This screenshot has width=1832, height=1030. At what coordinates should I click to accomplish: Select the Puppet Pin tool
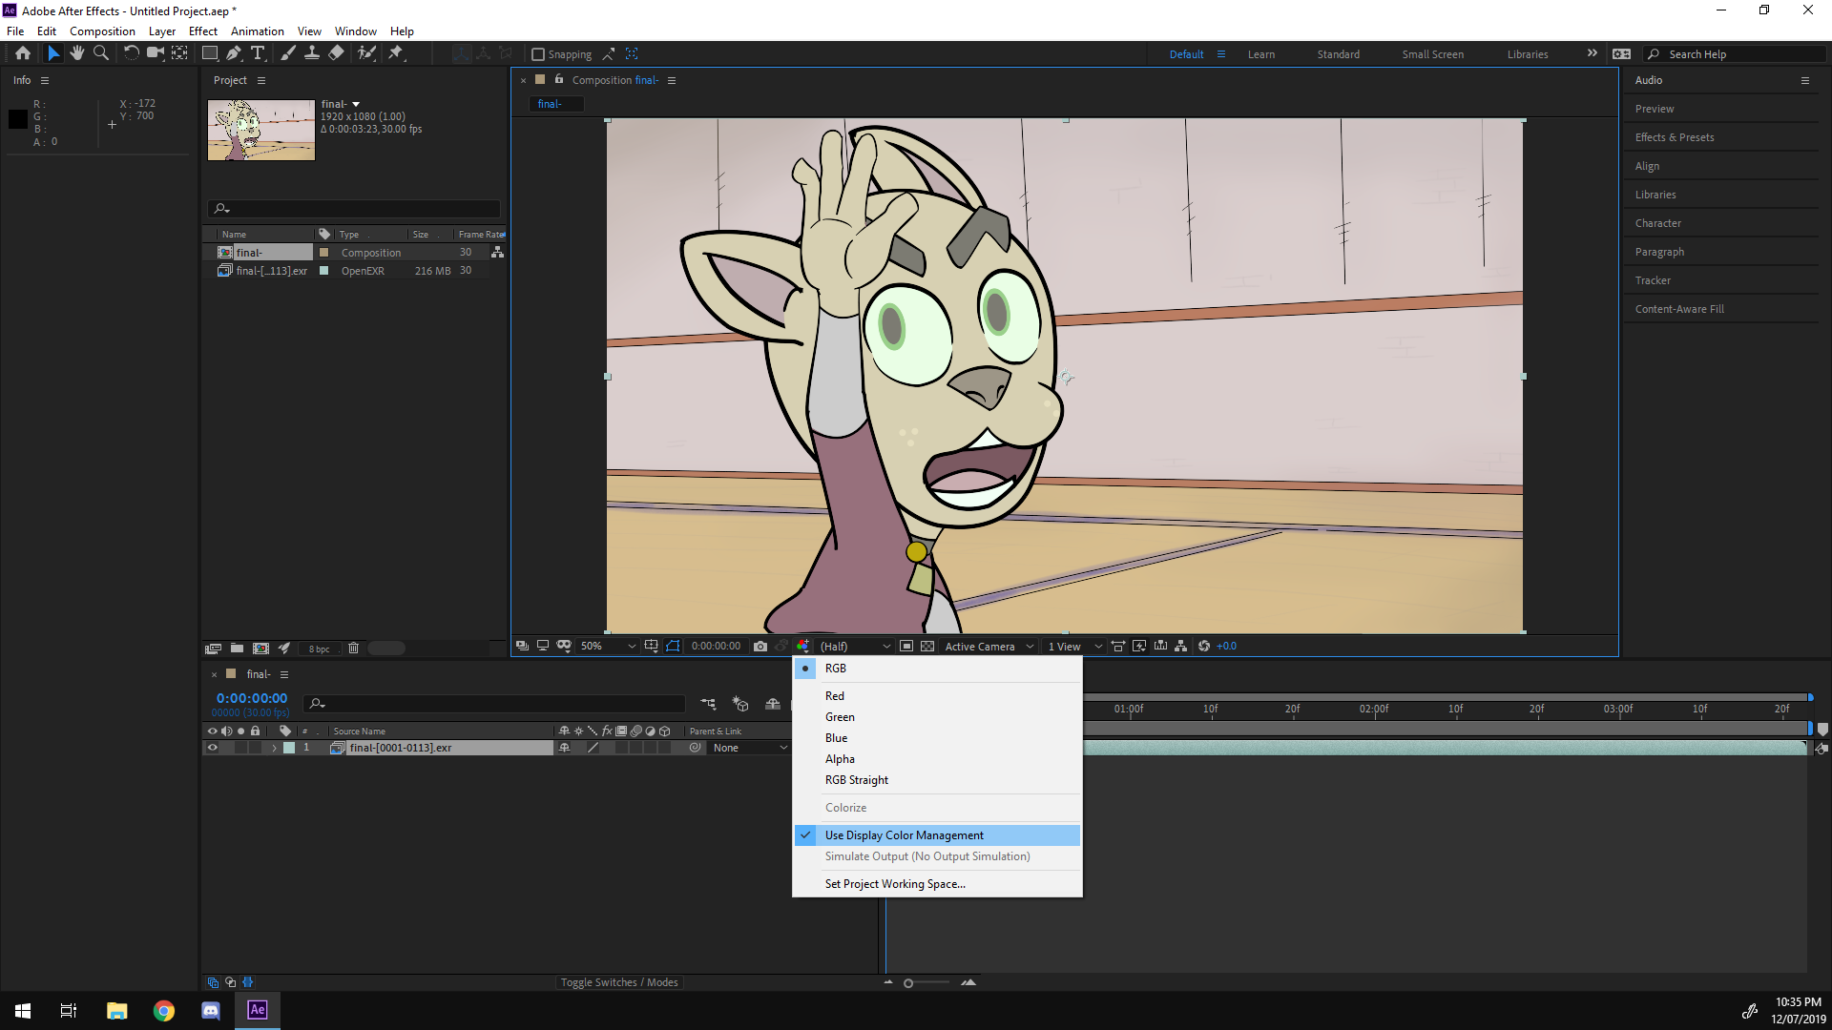[x=396, y=53]
